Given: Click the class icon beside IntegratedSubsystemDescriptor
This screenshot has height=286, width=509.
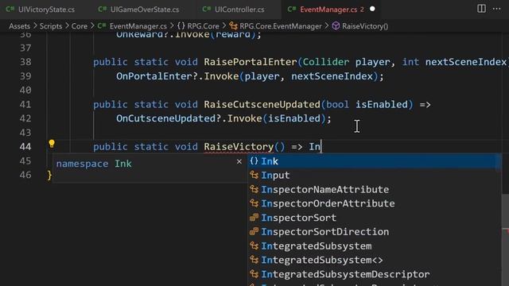Looking at the screenshot, I should coord(254,274).
